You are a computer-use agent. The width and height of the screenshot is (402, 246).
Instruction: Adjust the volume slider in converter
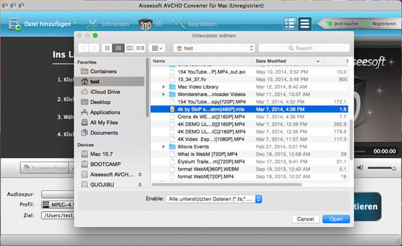tap(382, 168)
